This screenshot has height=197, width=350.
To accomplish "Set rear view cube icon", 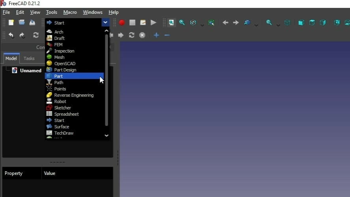I will (x=337, y=23).
